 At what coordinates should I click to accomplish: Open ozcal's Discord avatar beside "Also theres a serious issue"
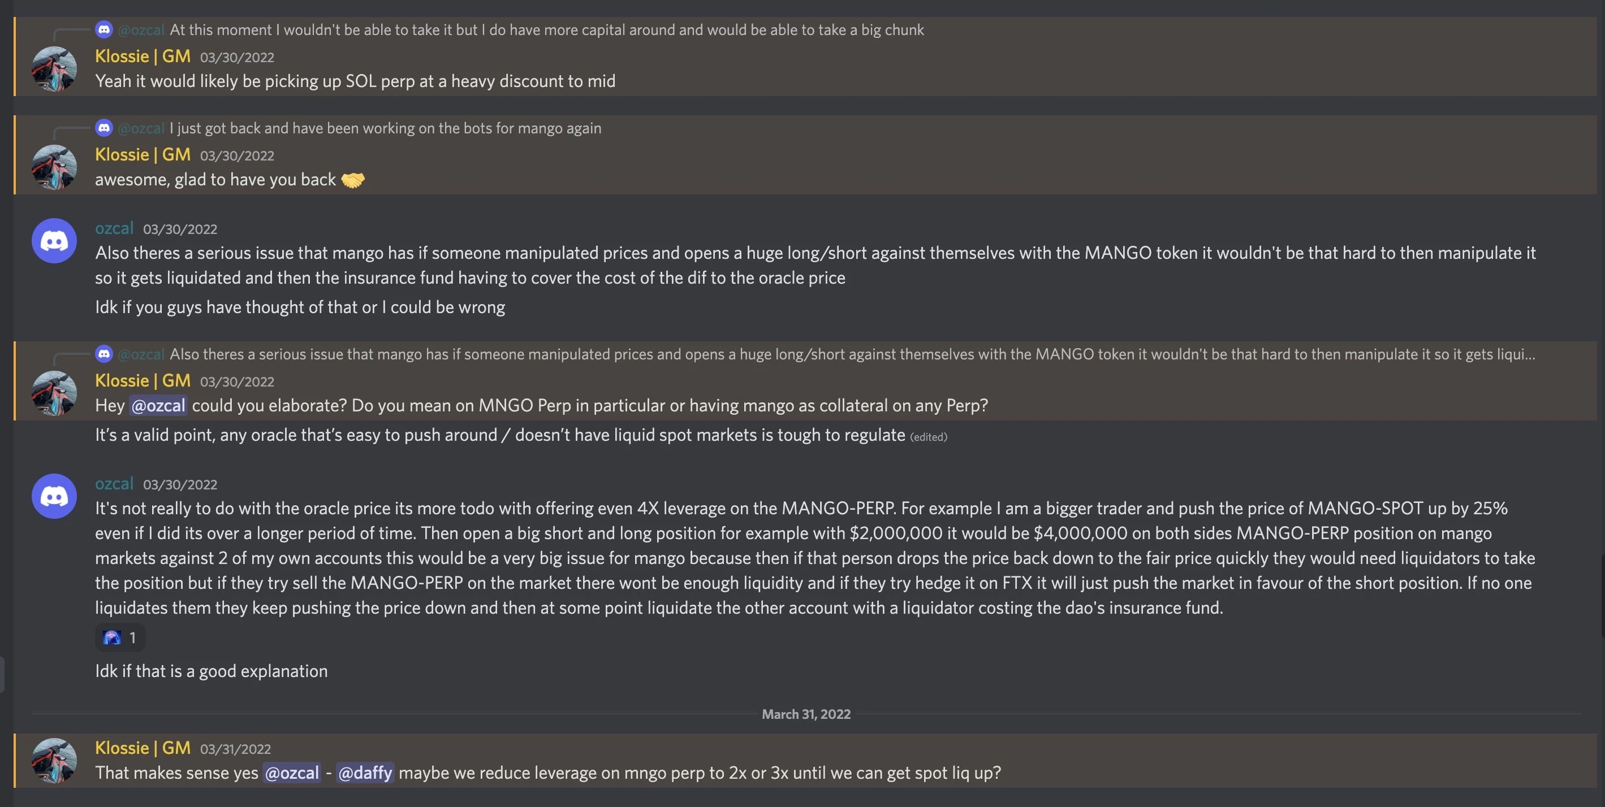(54, 240)
